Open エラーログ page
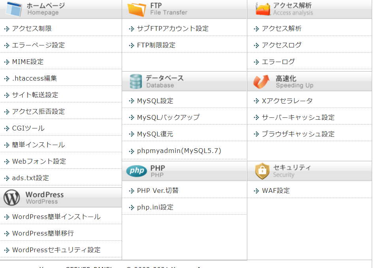 point(278,62)
